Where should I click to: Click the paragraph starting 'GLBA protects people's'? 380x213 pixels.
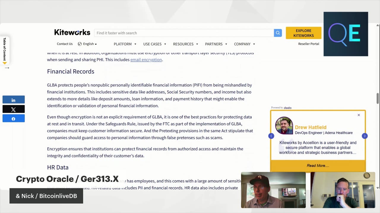pyautogui.click(x=150, y=95)
